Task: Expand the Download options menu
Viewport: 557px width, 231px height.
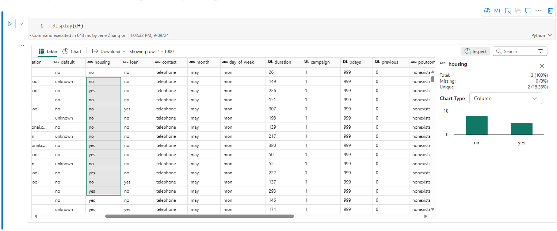Action: point(109,52)
